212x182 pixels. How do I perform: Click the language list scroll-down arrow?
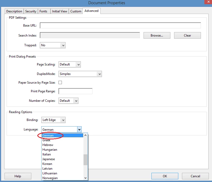[x=85, y=178]
